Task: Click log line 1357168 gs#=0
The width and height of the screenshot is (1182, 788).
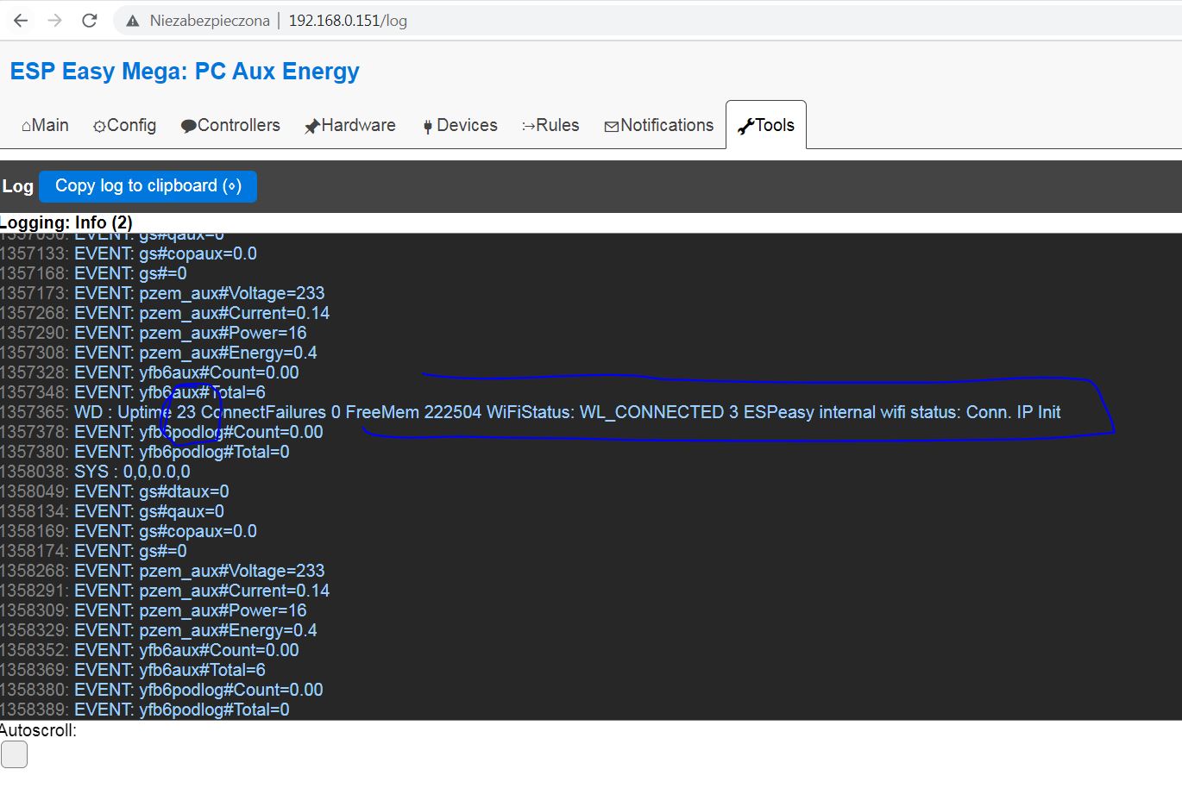Action: pyautogui.click(x=94, y=273)
